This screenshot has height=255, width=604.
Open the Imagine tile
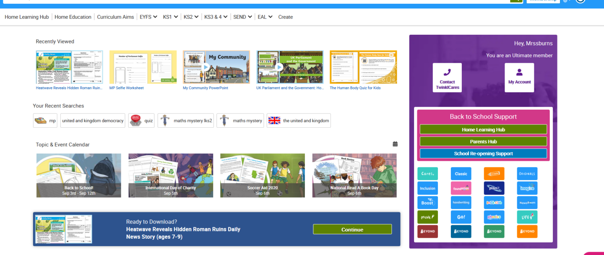[x=527, y=188]
